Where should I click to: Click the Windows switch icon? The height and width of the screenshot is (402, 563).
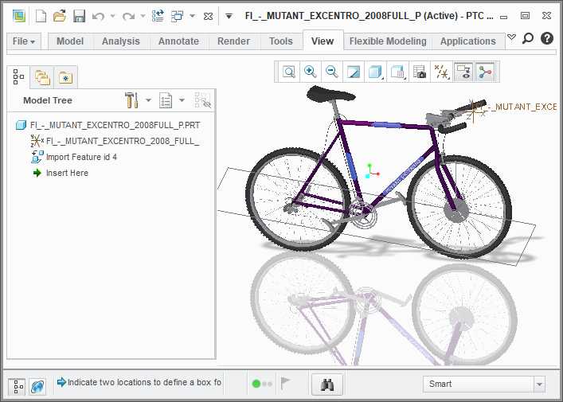177,16
